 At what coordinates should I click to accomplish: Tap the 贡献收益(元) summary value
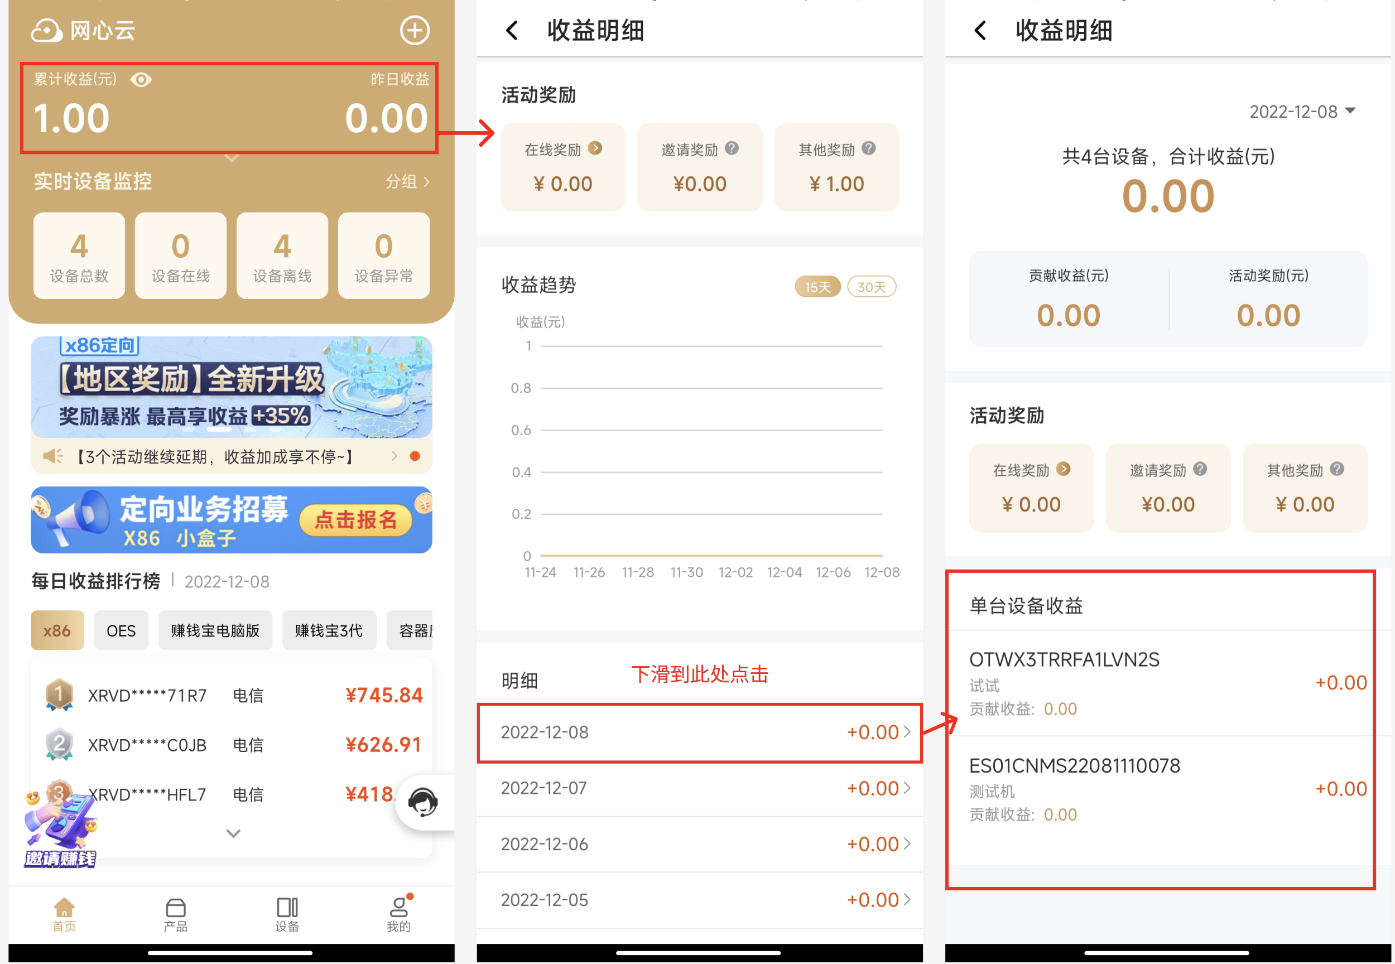point(1068,315)
